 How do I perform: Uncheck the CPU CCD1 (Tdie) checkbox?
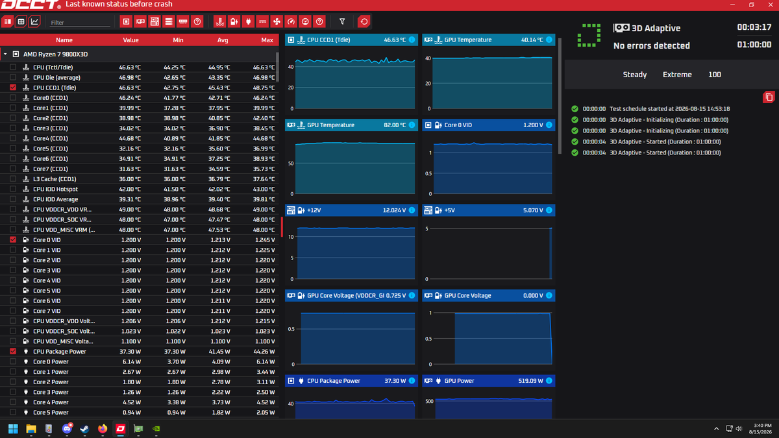pos(14,88)
